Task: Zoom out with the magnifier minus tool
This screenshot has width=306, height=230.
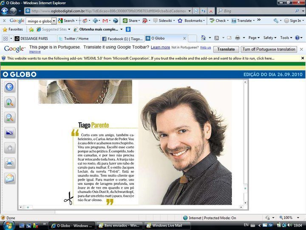Action: point(9,118)
